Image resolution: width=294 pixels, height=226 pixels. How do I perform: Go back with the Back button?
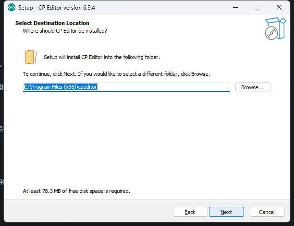tap(190, 212)
